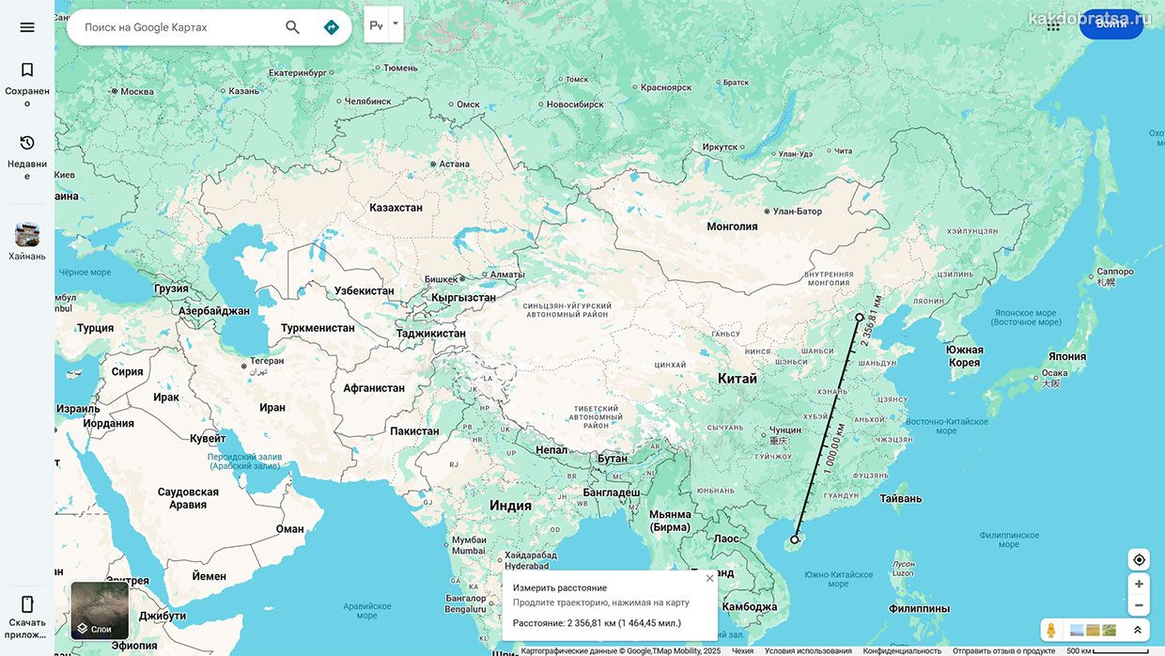Open directions with the blue arrow icon

[x=331, y=27]
